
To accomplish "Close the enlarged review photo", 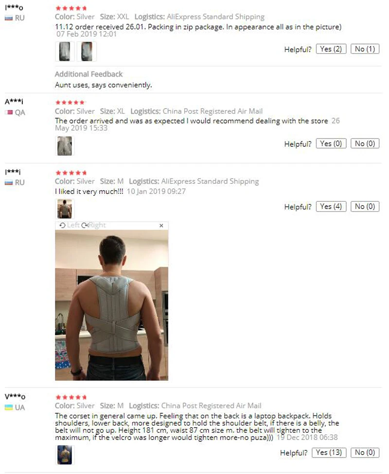I will click(161, 226).
